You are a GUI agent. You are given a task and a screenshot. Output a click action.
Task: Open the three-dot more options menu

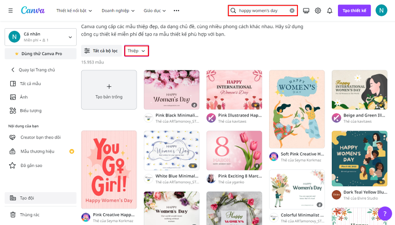(x=176, y=11)
